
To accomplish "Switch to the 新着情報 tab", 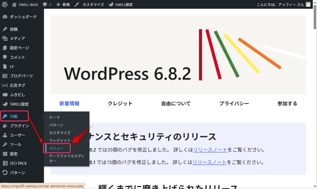I will [69, 104].
